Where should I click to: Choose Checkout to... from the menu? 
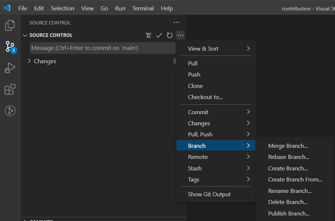216,97
